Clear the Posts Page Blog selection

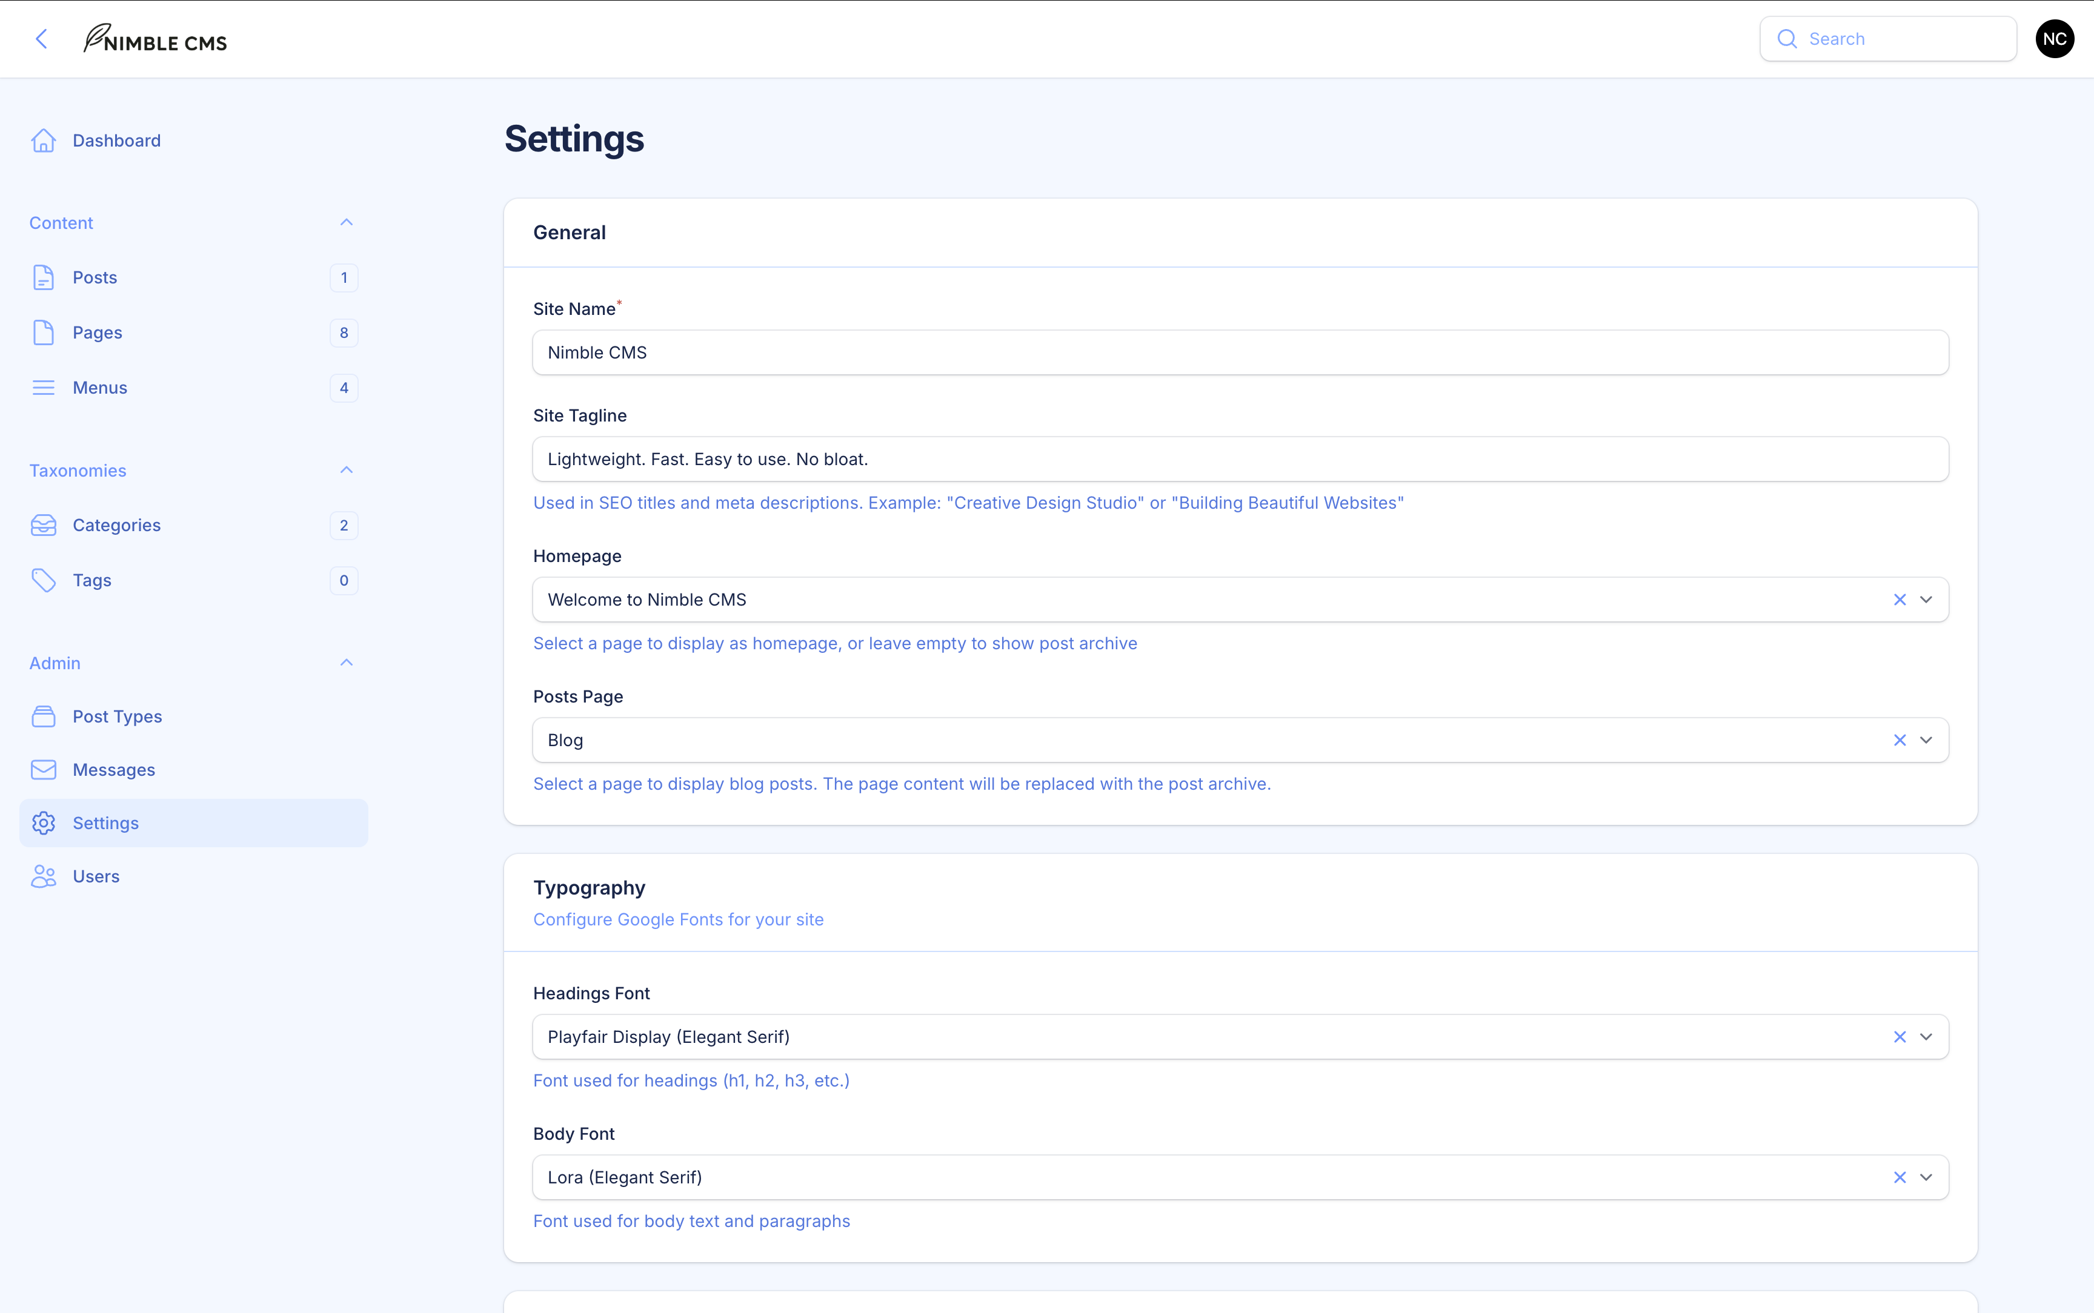1900,741
